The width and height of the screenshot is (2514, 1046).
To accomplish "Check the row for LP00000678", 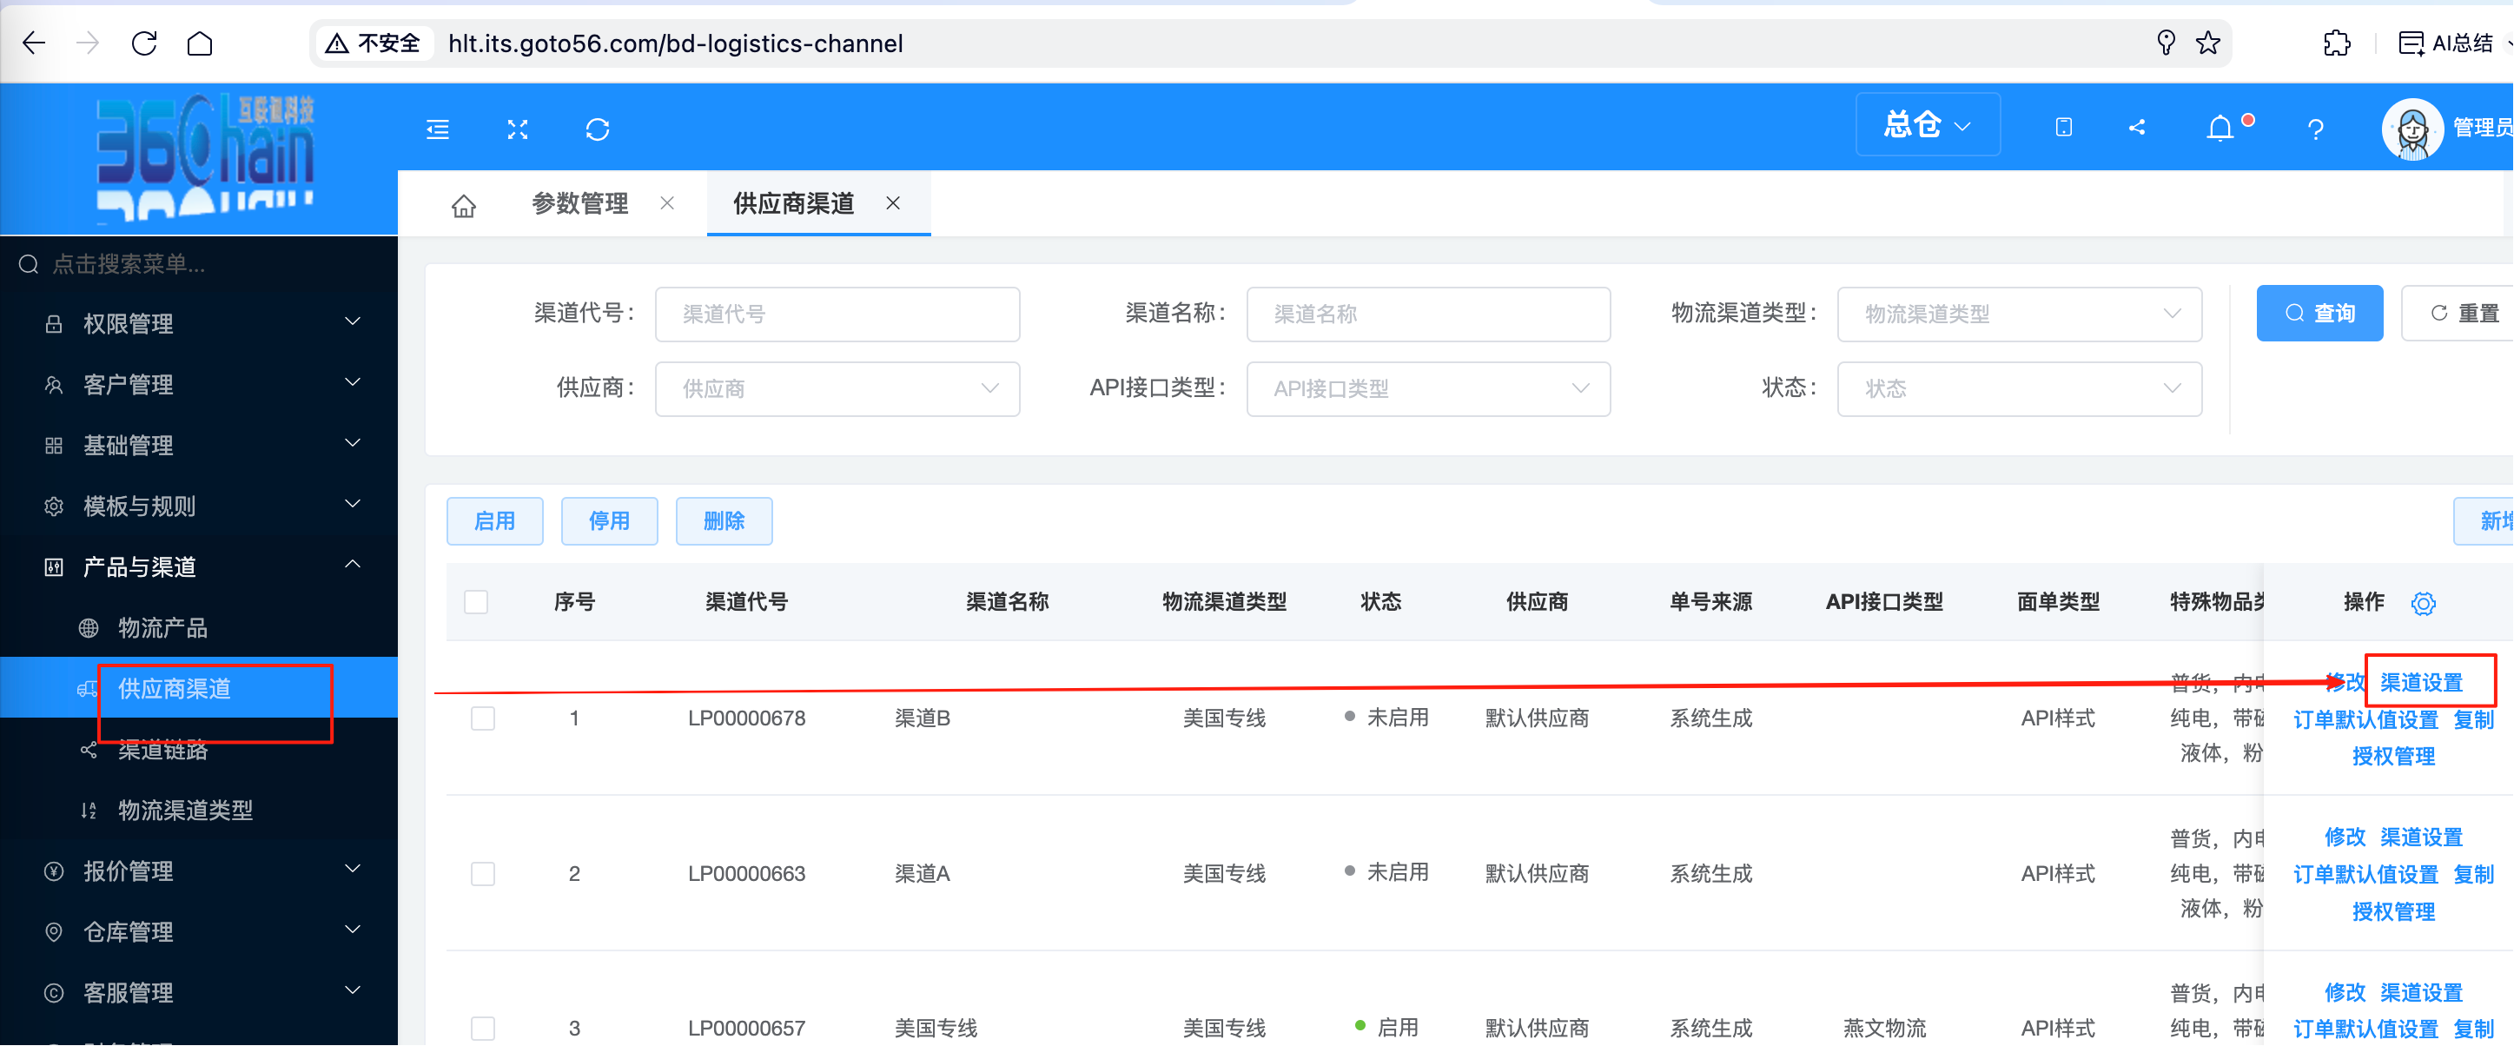I will tap(483, 719).
